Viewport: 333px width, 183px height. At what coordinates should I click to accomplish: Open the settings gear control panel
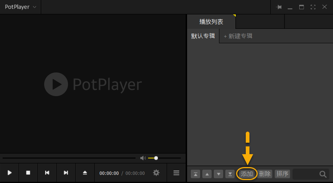(156, 173)
